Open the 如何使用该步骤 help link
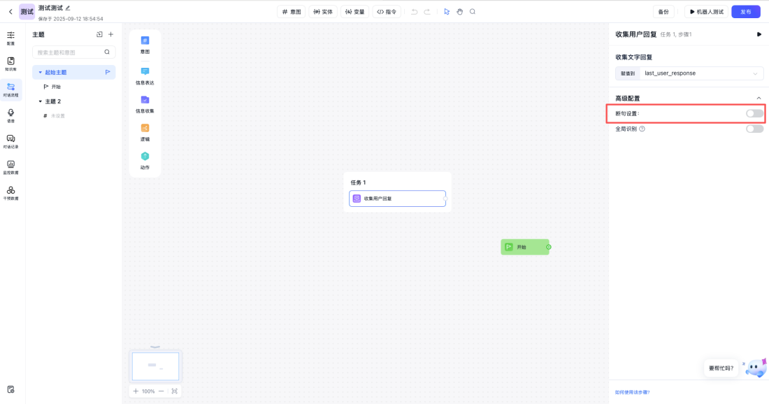The width and height of the screenshot is (769, 404). coord(632,392)
